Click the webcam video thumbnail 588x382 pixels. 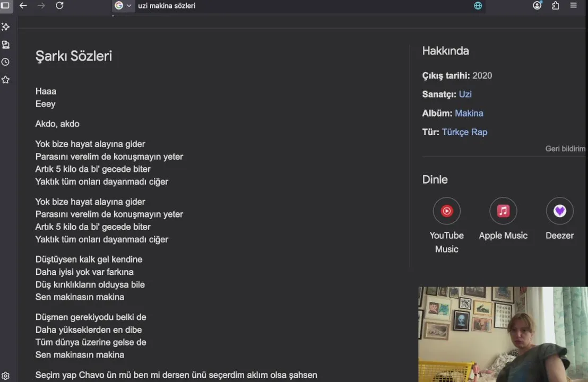503,334
